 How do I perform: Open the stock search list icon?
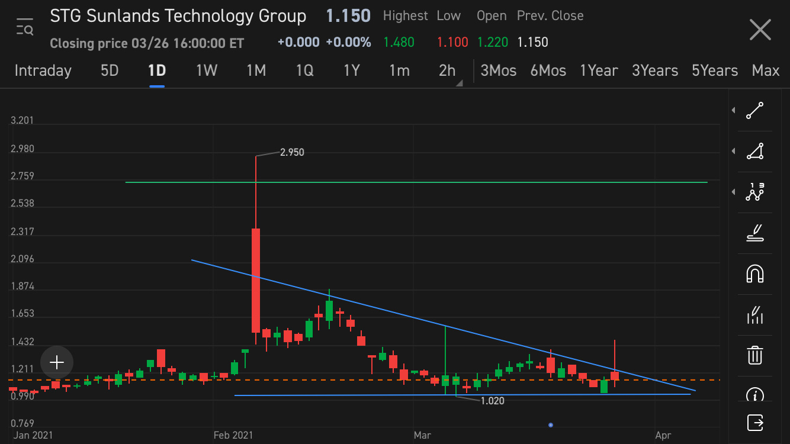point(25,27)
